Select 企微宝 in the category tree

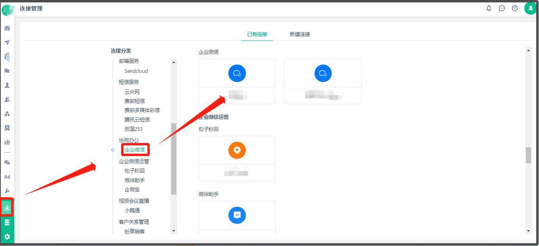click(132, 190)
